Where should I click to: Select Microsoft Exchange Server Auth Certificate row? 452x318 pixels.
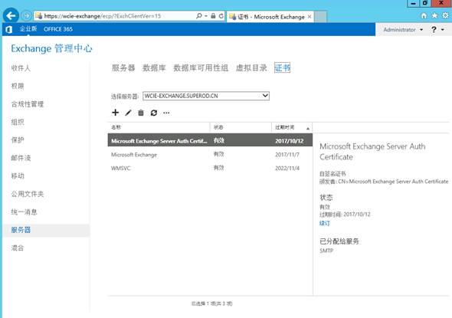(x=210, y=139)
